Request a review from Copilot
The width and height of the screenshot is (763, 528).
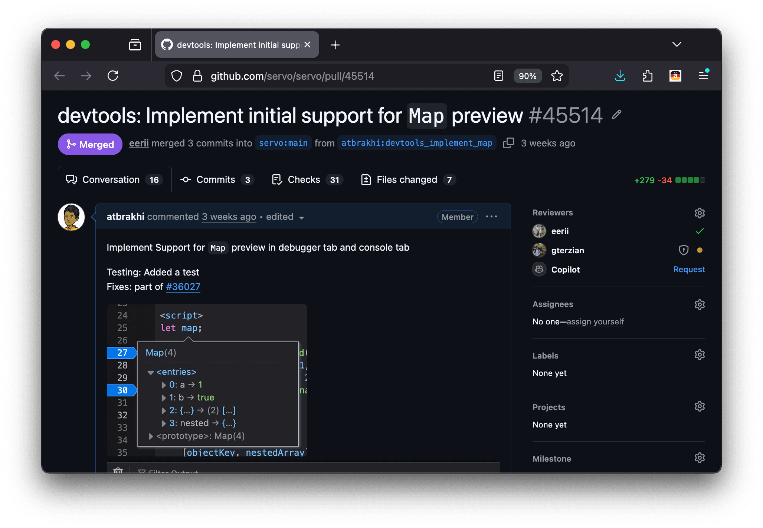[689, 270]
